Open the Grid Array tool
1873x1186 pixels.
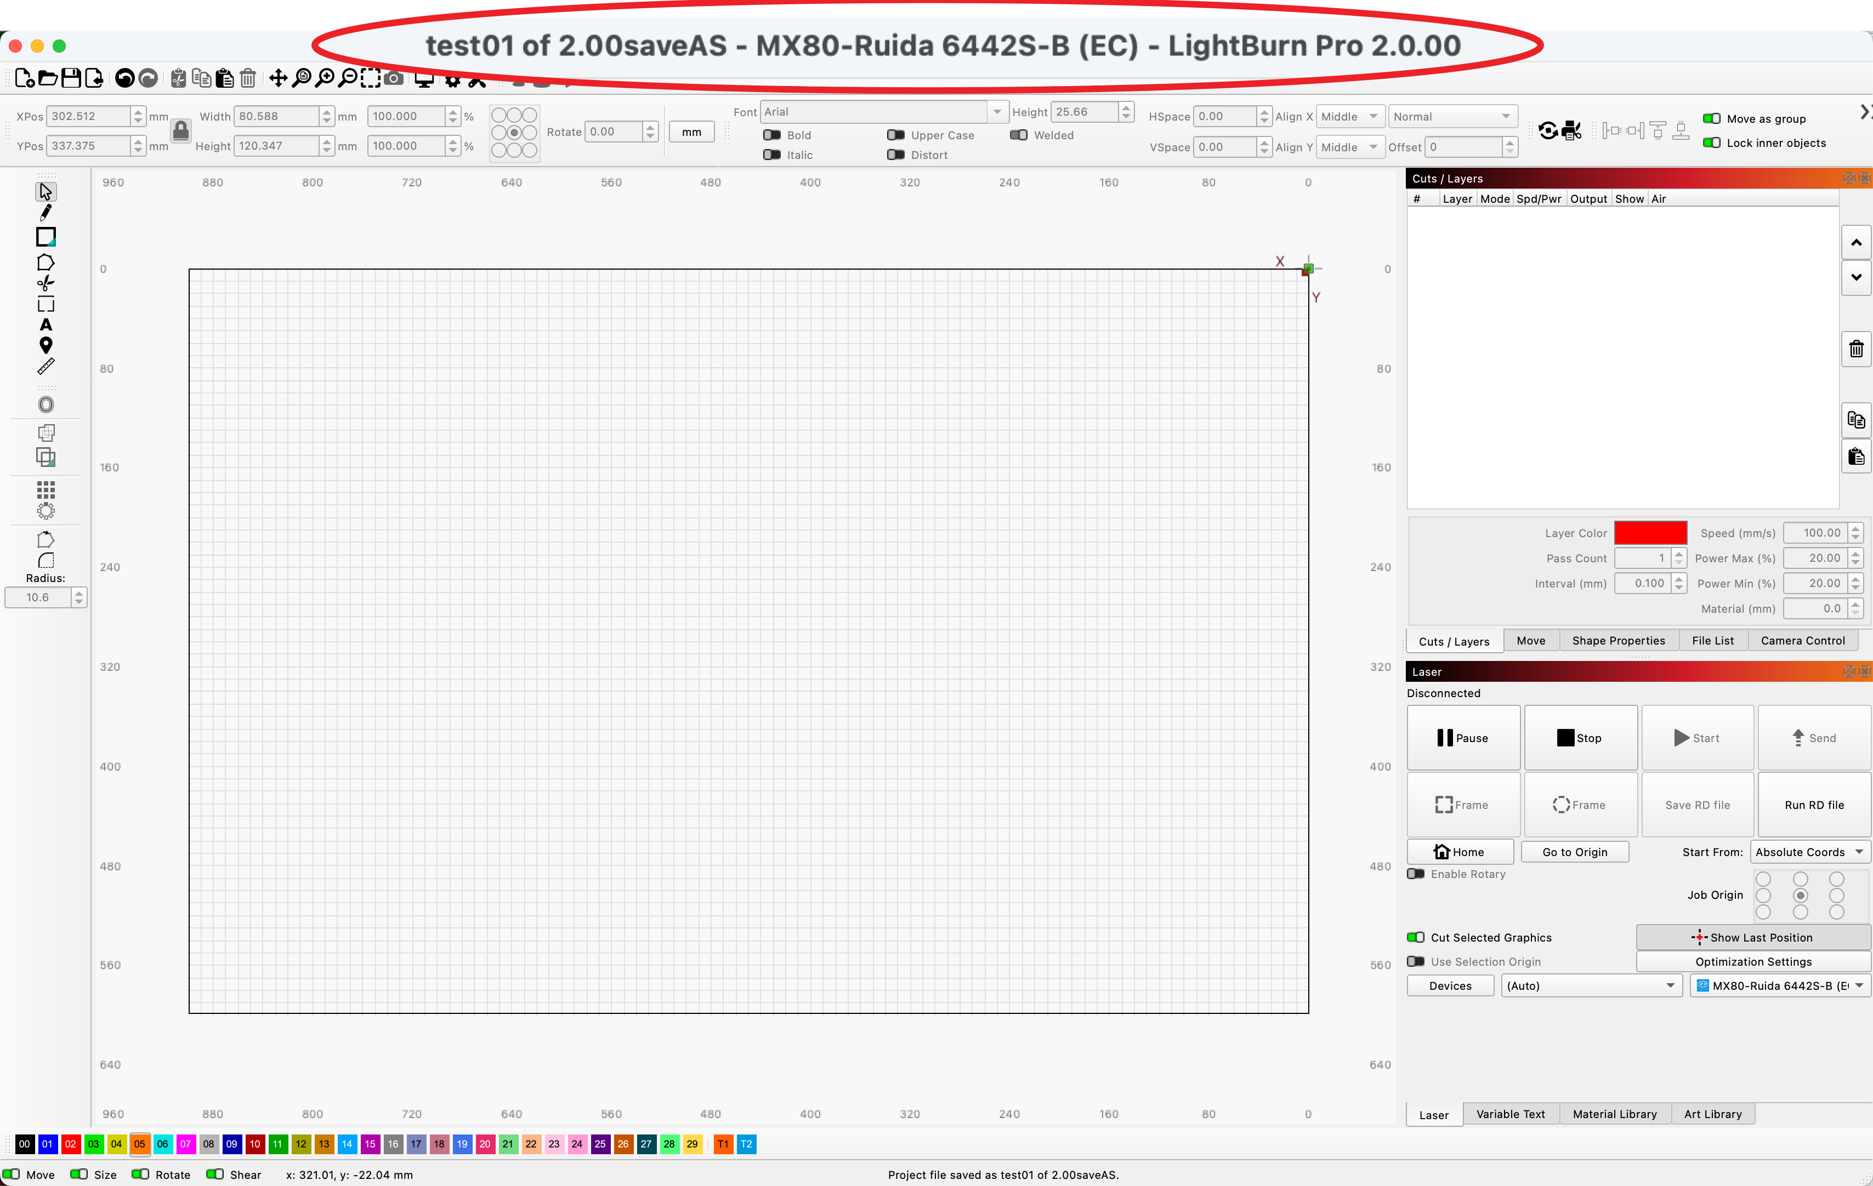pos(46,489)
